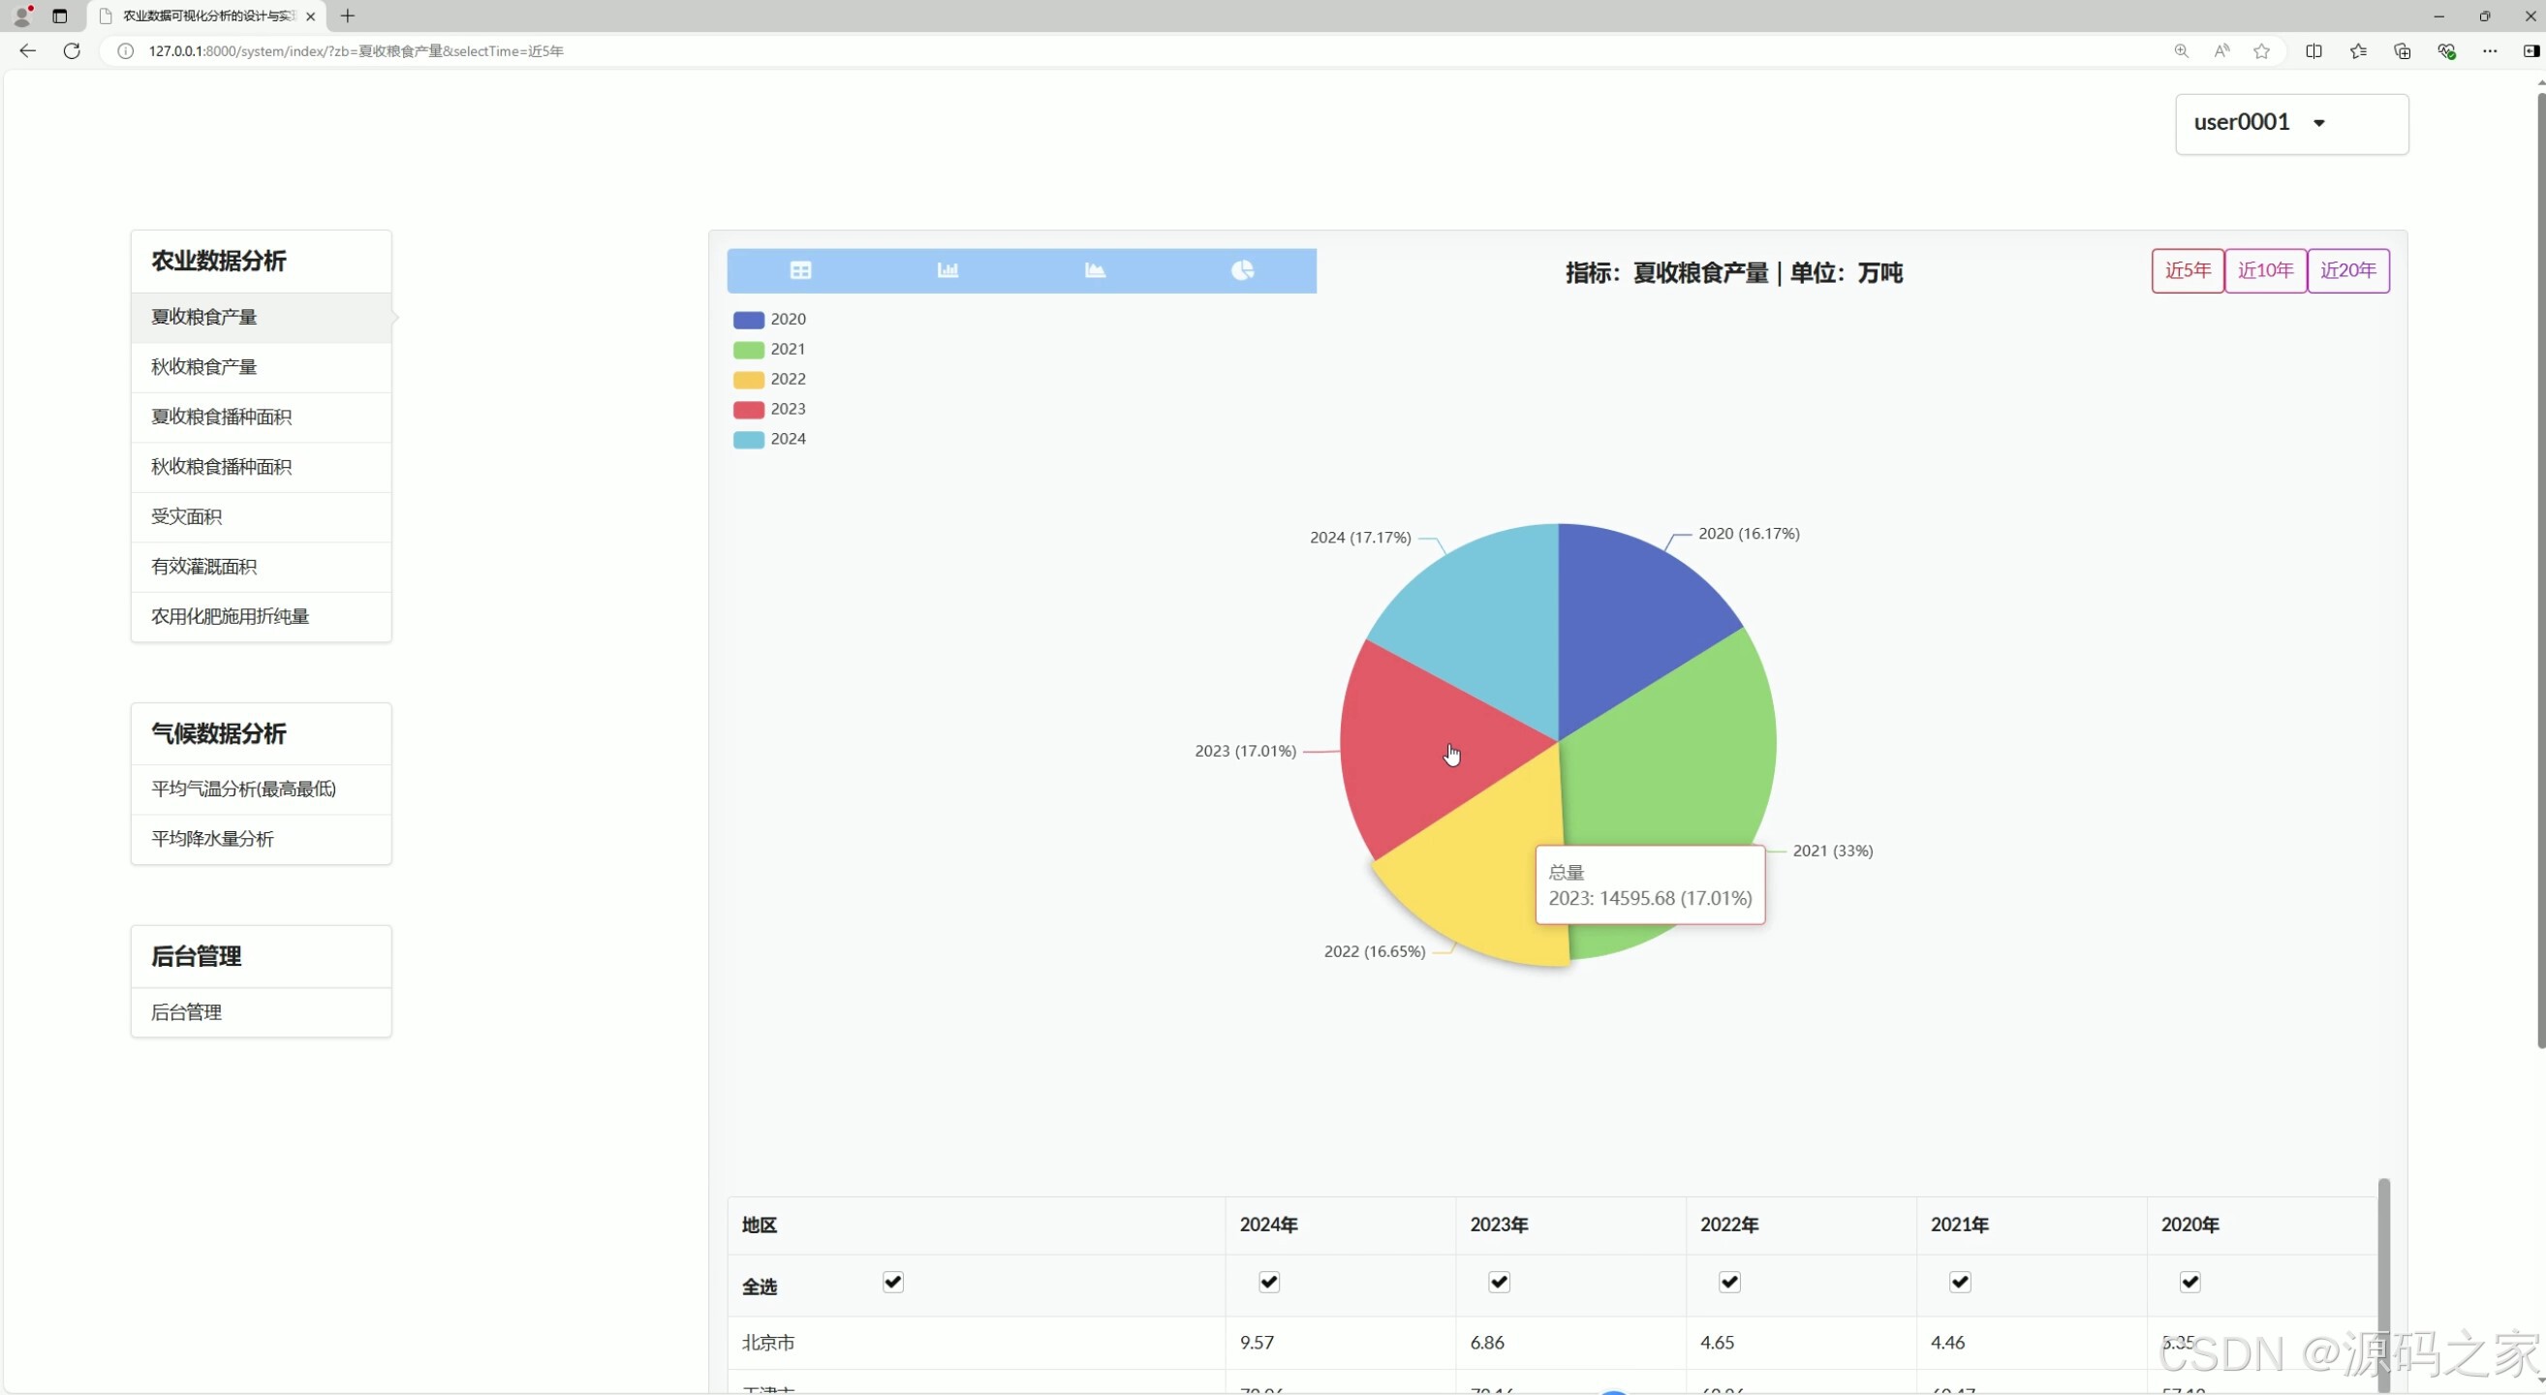Switch to area chart view icon
Viewport: 2546px width, 1395px height.
point(1095,270)
